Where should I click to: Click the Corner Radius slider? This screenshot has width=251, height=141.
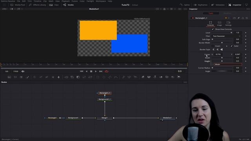click(222, 68)
